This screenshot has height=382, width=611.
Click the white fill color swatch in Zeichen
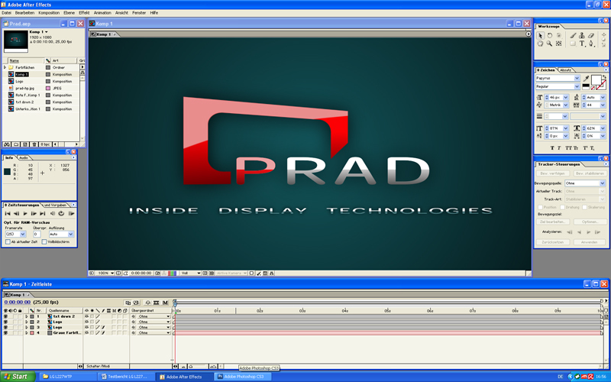click(x=596, y=79)
